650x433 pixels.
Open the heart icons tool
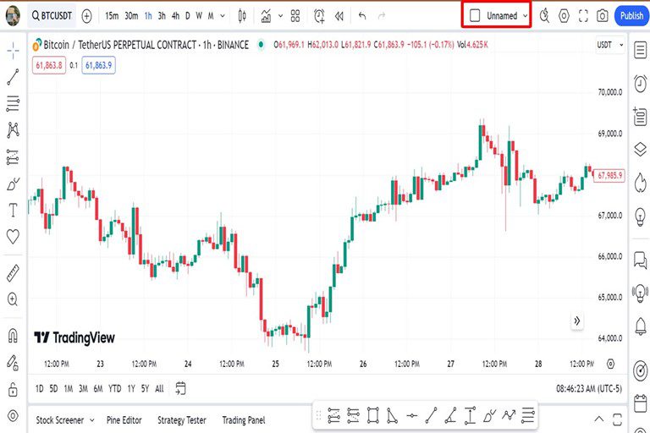(13, 237)
